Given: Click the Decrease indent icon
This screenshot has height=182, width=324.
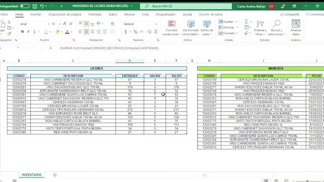Looking at the screenshot, I should [99, 31].
